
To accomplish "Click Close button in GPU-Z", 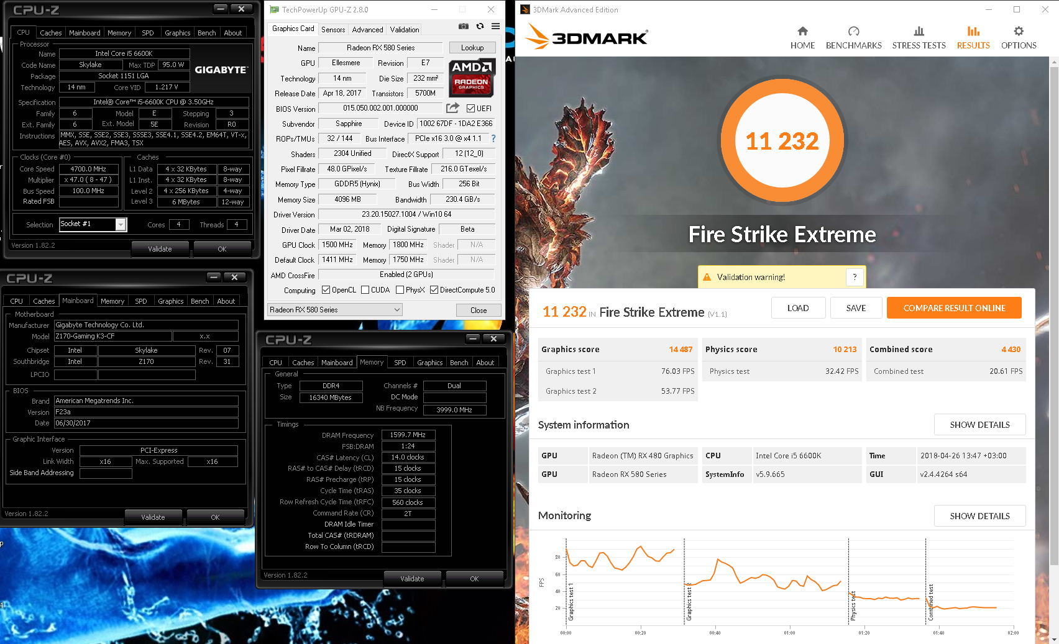I will tap(479, 311).
